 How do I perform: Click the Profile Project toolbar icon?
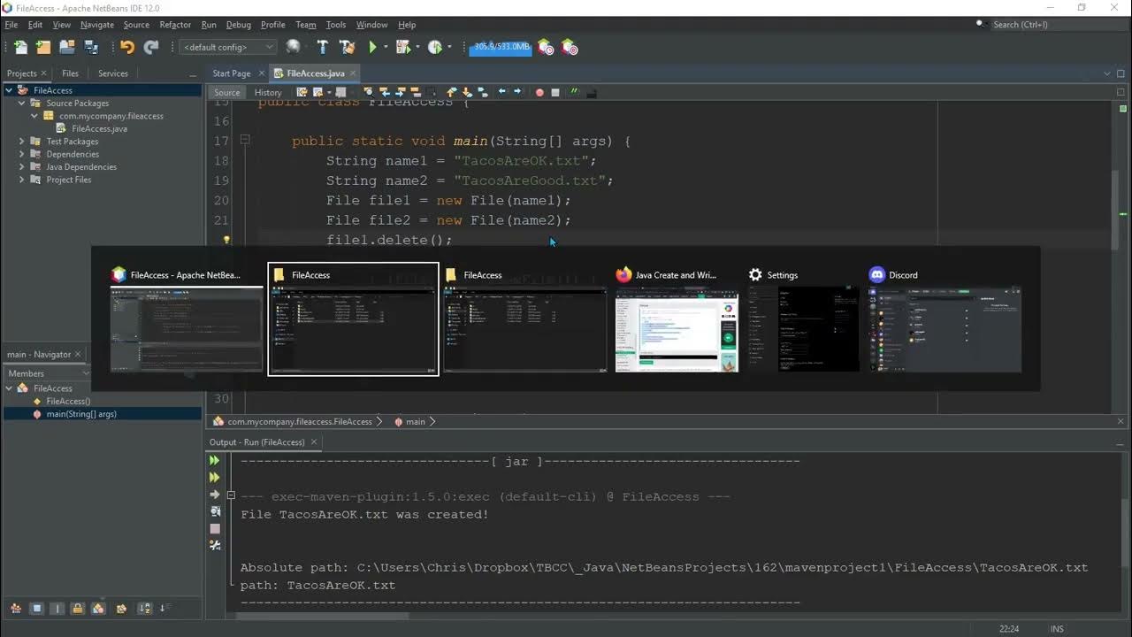coord(434,47)
